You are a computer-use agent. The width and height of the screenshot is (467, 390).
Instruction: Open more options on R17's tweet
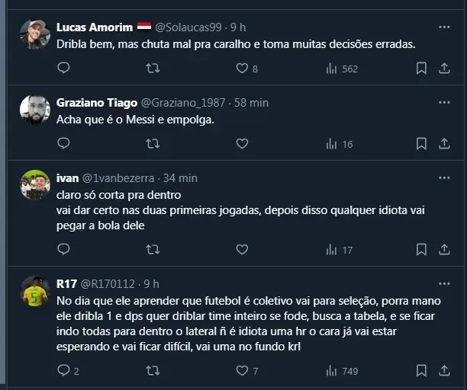click(x=444, y=284)
